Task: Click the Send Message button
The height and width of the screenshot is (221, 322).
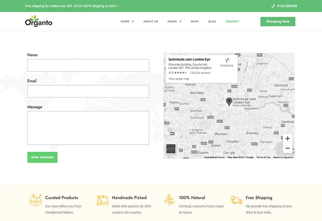Action: 42,157
